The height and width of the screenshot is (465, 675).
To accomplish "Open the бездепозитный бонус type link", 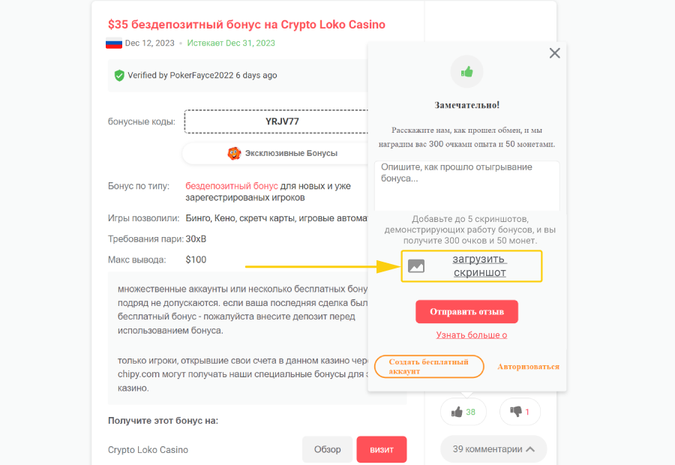I will click(232, 185).
